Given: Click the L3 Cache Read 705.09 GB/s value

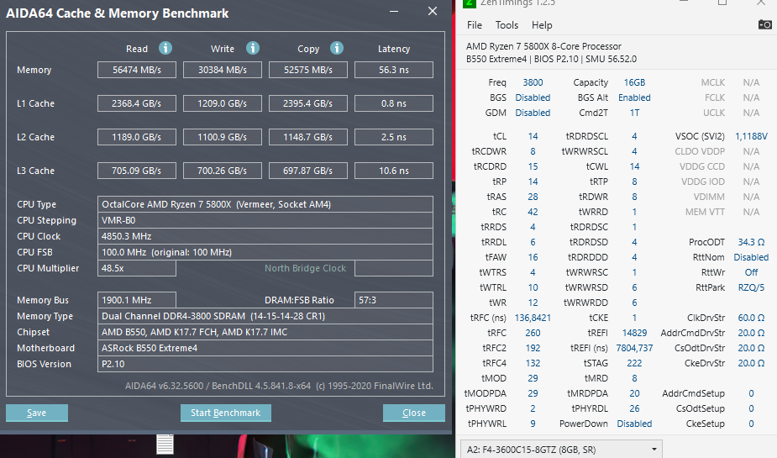Looking at the screenshot, I should click(137, 171).
